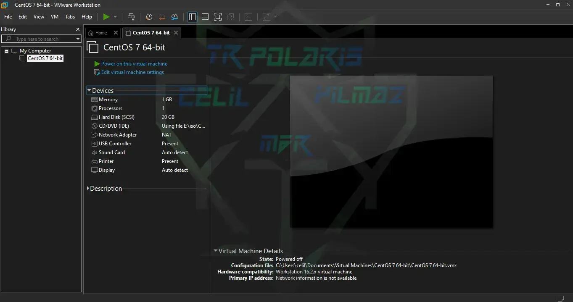The image size is (573, 302).
Task: Click the Sound Card speaker icon
Action: 94,152
